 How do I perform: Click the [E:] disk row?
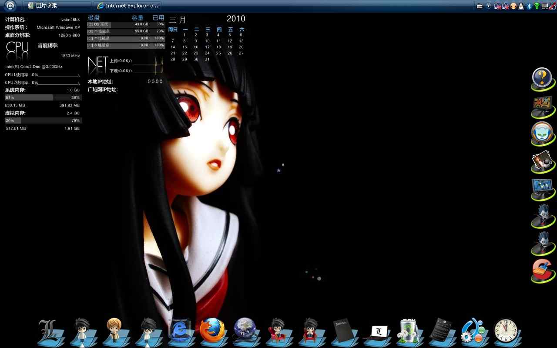click(x=126, y=38)
